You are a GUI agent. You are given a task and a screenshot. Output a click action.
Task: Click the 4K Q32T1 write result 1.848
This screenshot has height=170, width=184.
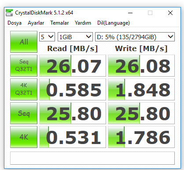[x=141, y=89]
